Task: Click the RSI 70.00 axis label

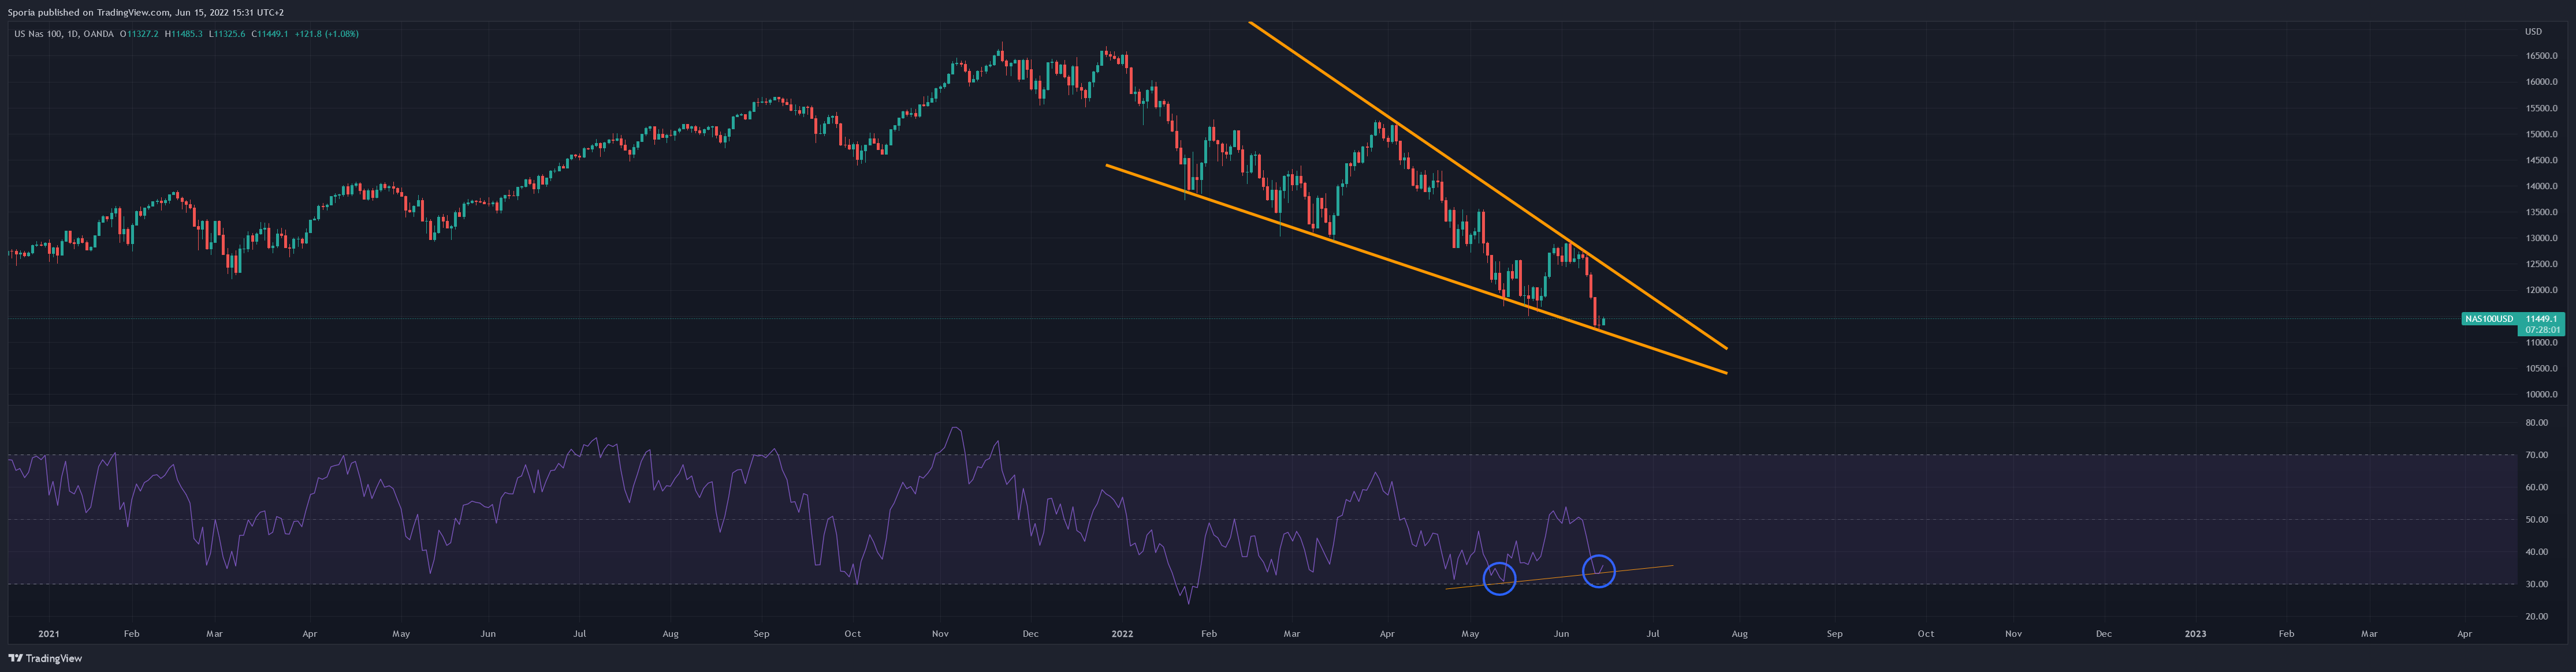Action: [x=2536, y=455]
